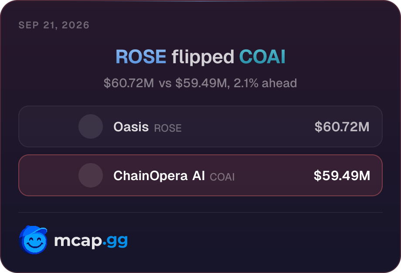This screenshot has height=273, width=401.
Task: Click the divider line above the footer
Action: (x=200, y=212)
